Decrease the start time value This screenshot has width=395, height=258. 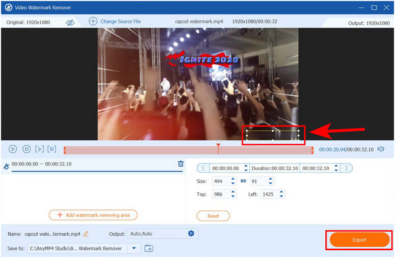pyautogui.click(x=246, y=171)
